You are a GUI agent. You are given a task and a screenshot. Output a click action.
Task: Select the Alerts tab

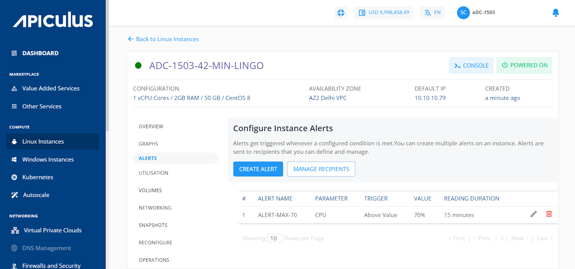click(x=175, y=158)
